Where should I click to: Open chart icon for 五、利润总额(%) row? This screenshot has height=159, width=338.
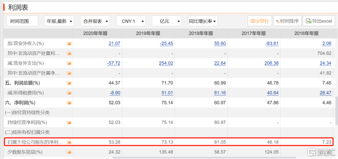point(69,83)
